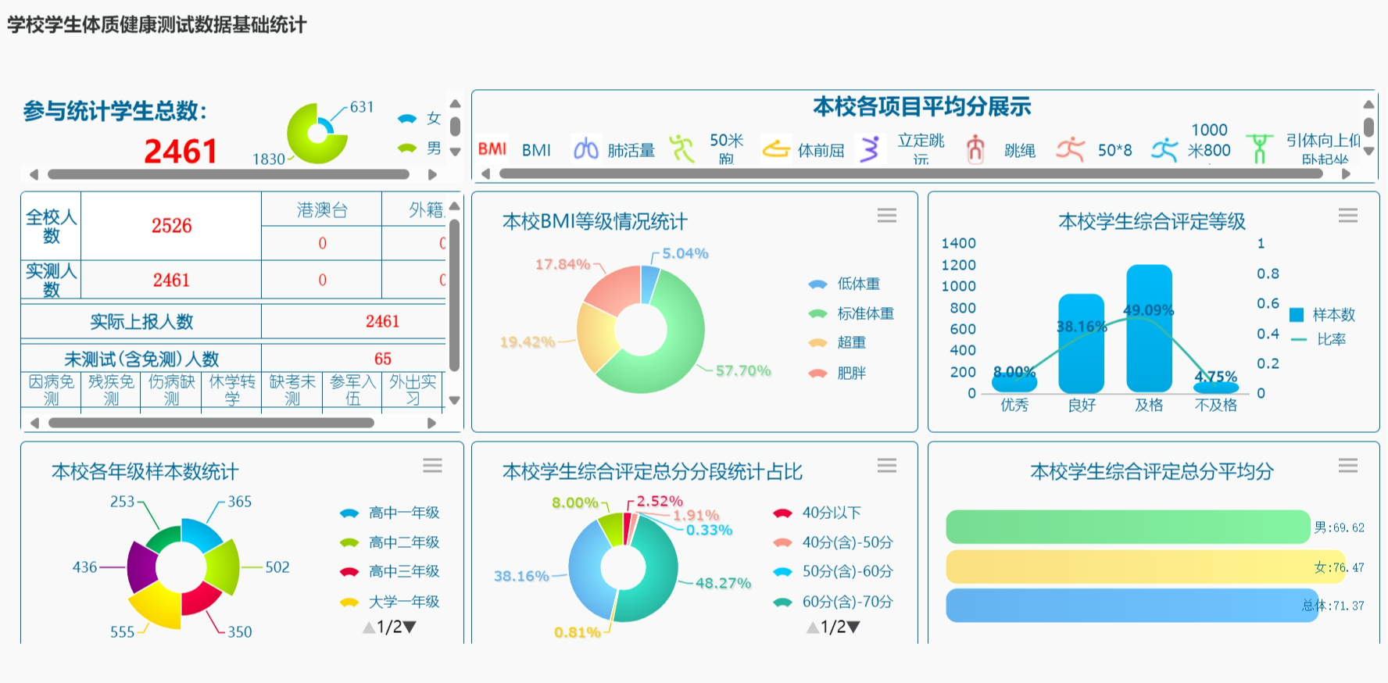Viewport: 1388px width, 683px height.
Task: Open the 综合评定总分平均分 chart context menu
Action: (x=1347, y=466)
